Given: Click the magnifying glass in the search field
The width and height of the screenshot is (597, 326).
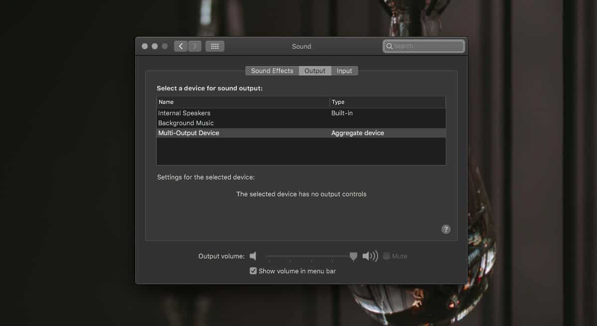Looking at the screenshot, I should 390,46.
